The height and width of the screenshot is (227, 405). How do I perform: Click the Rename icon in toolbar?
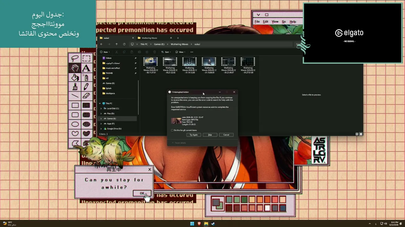tap(139, 52)
